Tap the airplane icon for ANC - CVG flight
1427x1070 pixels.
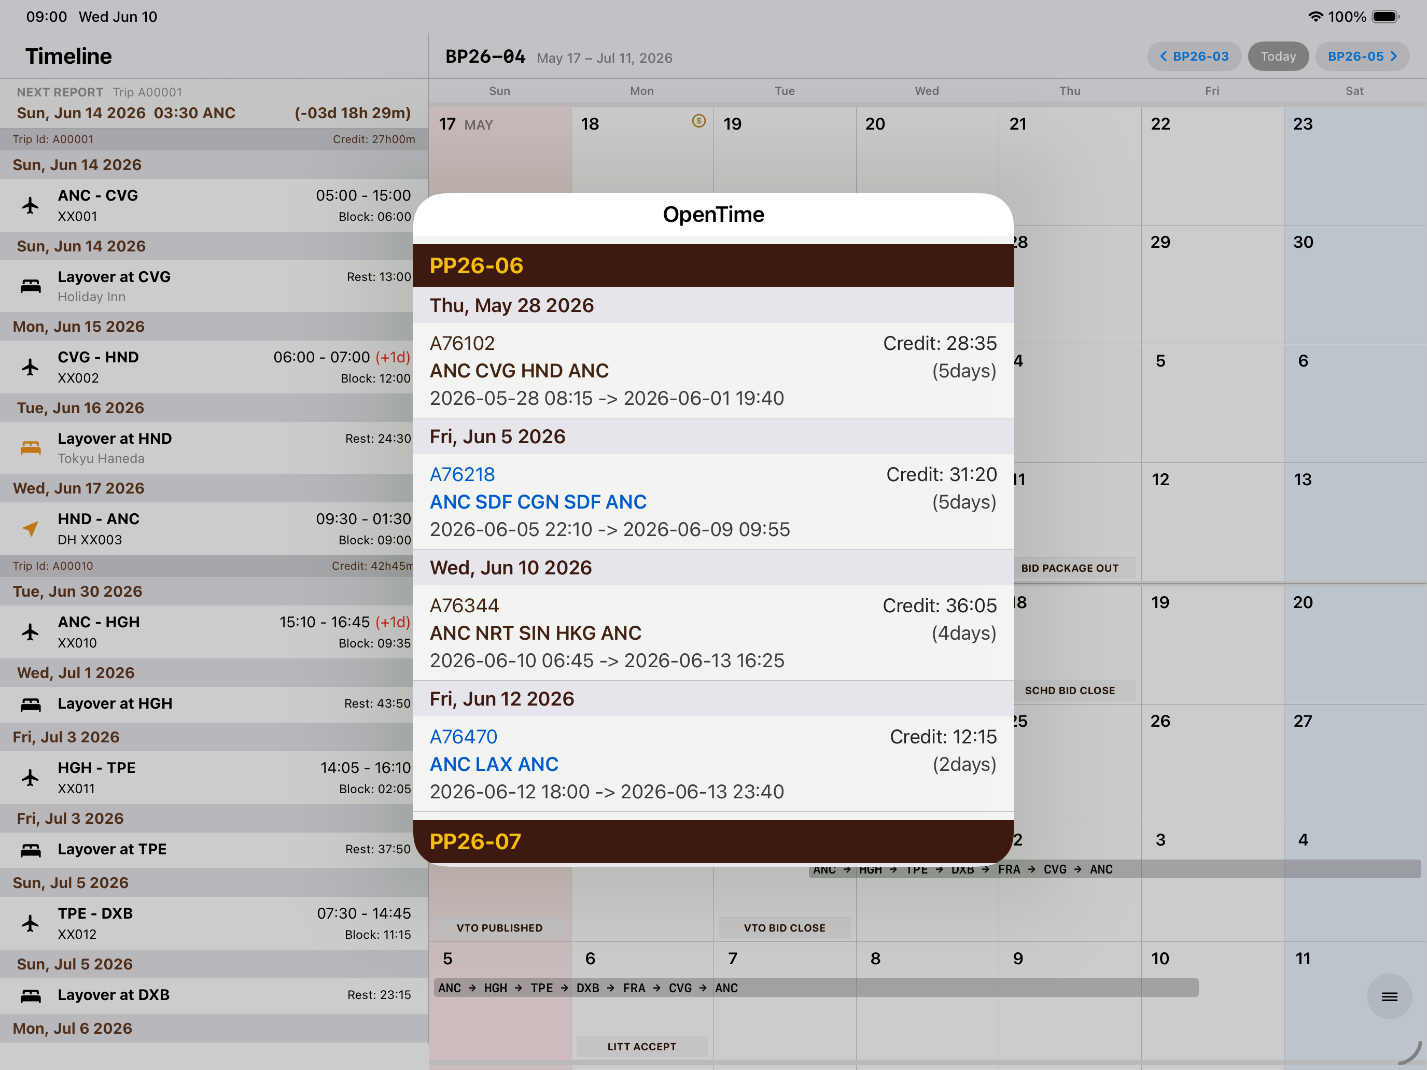30,205
